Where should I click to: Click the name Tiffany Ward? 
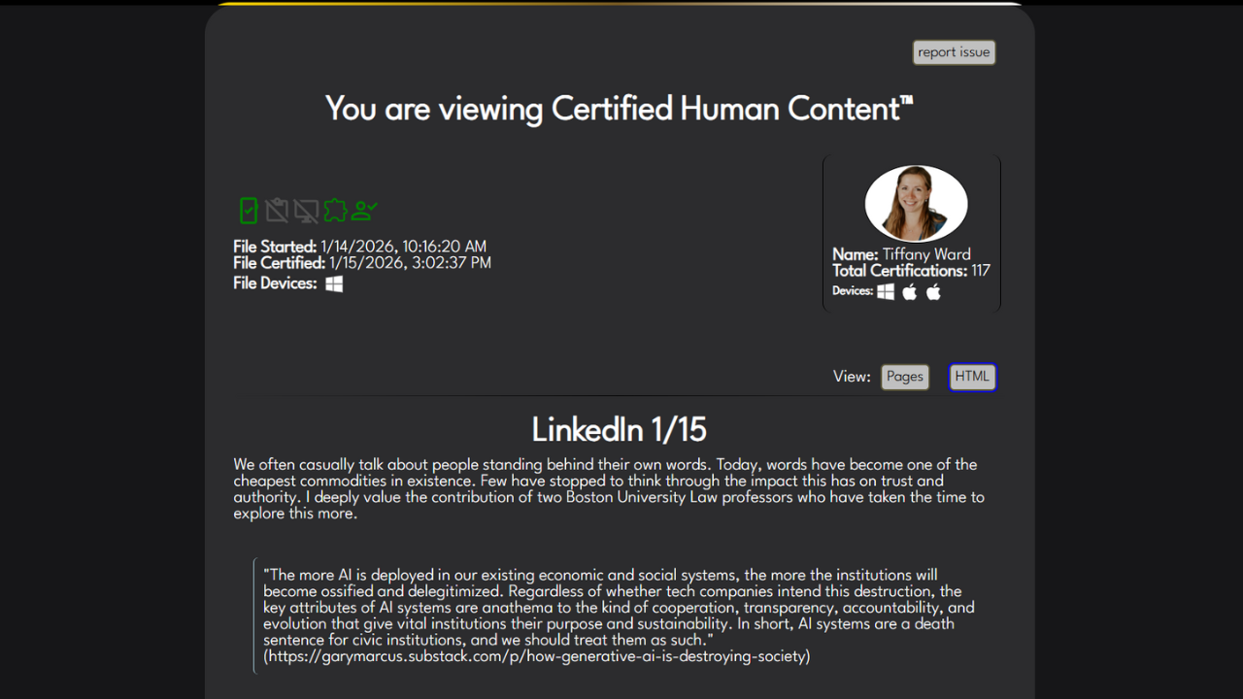click(926, 254)
